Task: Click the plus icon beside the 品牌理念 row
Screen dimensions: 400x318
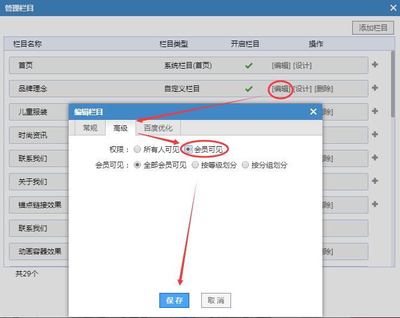Action: tap(375, 88)
